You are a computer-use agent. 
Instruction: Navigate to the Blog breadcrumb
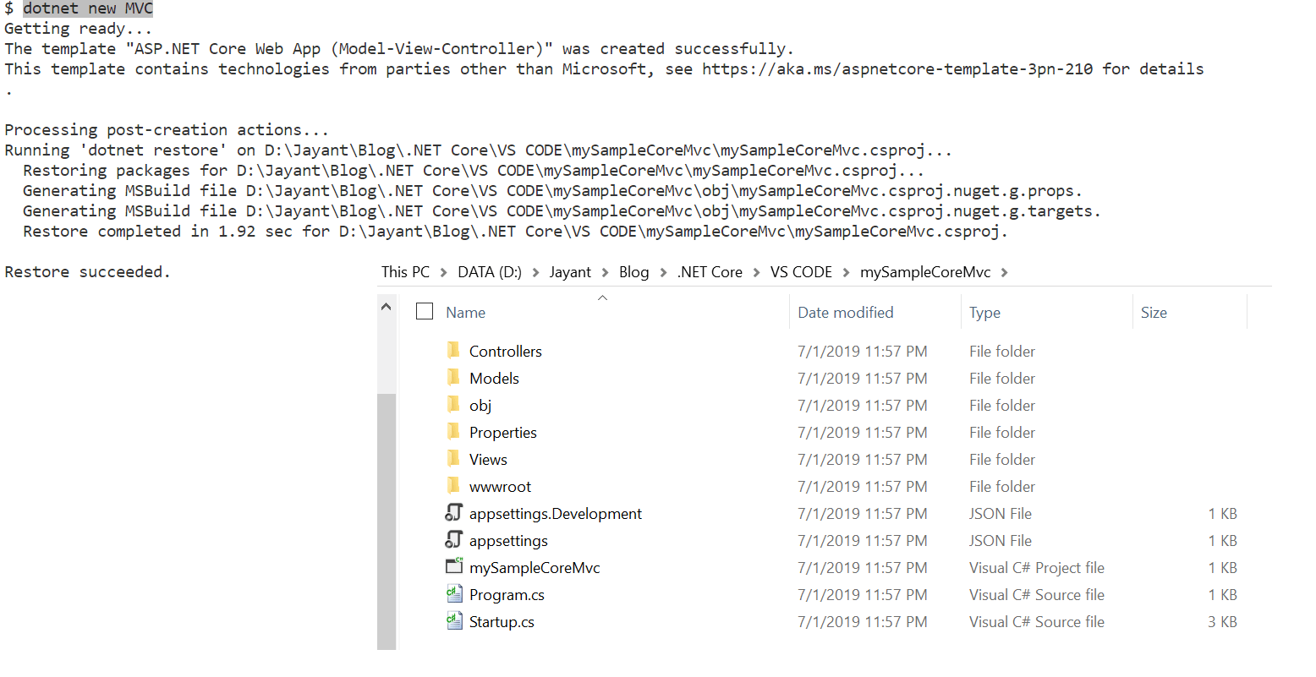(633, 272)
